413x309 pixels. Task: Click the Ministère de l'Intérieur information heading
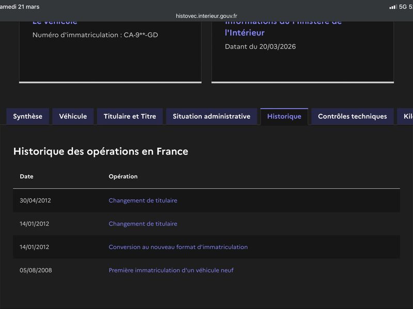[283, 27]
